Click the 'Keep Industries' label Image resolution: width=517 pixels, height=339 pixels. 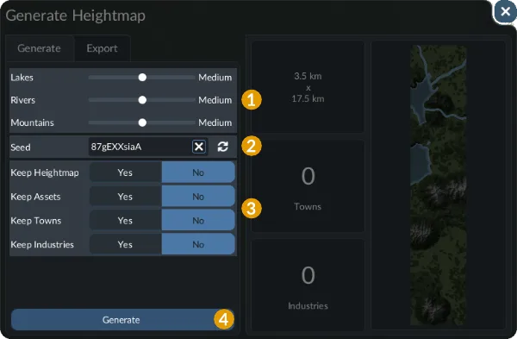(42, 245)
